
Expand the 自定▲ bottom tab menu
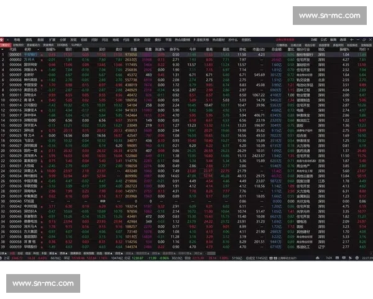click(119, 254)
